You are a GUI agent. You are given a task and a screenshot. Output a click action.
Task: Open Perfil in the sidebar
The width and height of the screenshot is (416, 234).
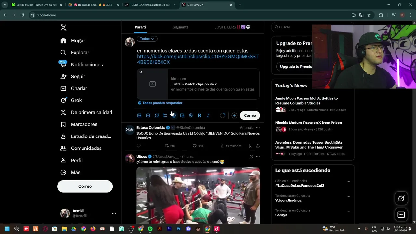point(72,160)
